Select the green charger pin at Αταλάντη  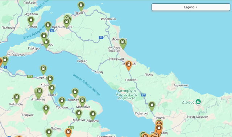(x=40, y=92)
